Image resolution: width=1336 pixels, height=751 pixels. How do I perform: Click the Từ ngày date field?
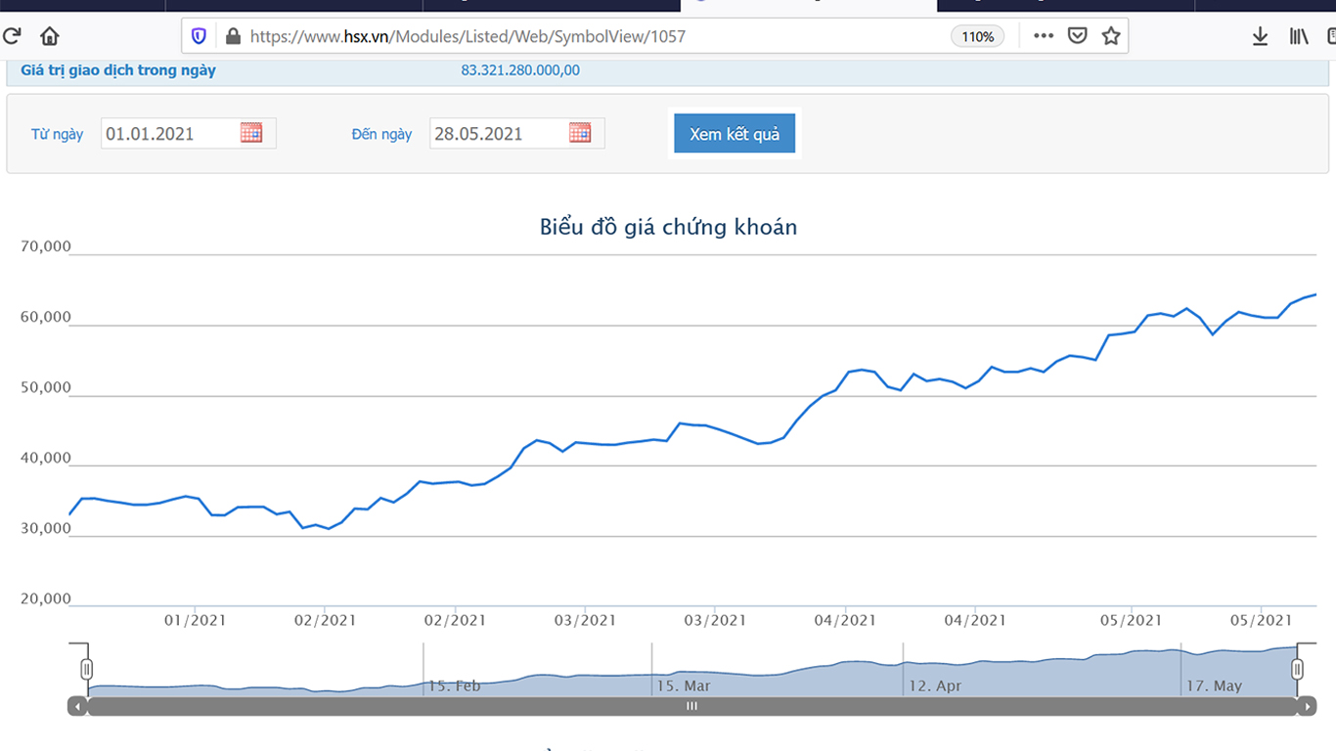[x=168, y=134]
